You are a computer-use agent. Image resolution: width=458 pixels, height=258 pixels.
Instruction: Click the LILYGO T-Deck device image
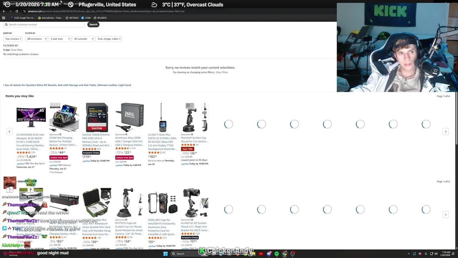(x=162, y=118)
